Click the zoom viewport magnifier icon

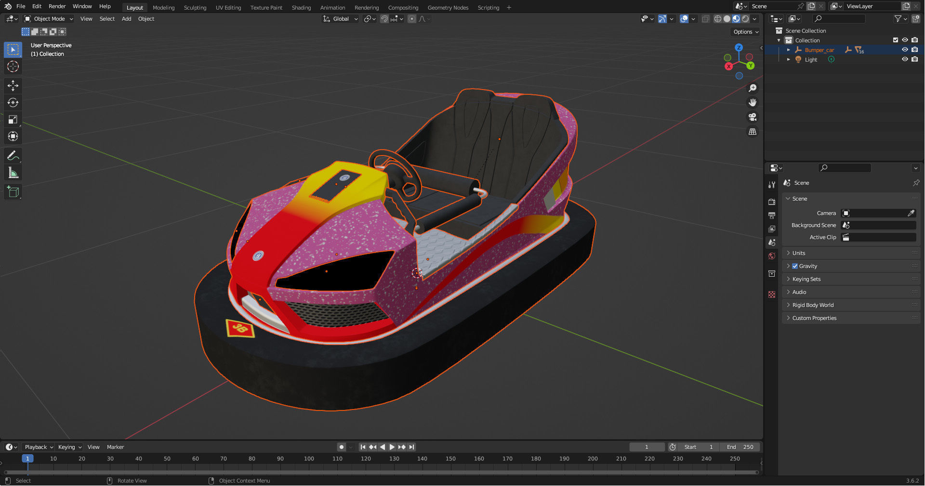click(x=753, y=88)
